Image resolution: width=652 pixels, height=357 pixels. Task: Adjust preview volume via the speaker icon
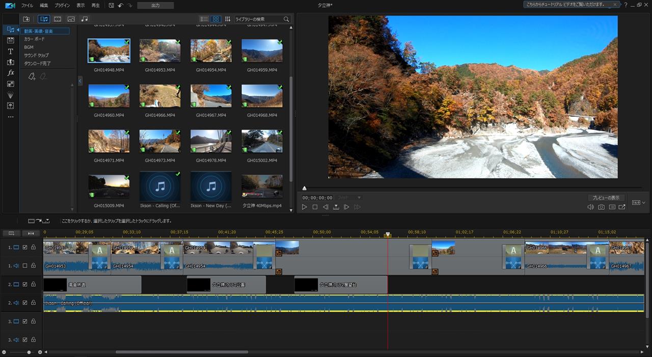591,207
